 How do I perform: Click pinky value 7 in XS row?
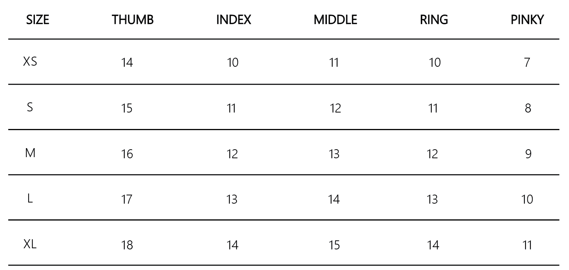pyautogui.click(x=527, y=63)
